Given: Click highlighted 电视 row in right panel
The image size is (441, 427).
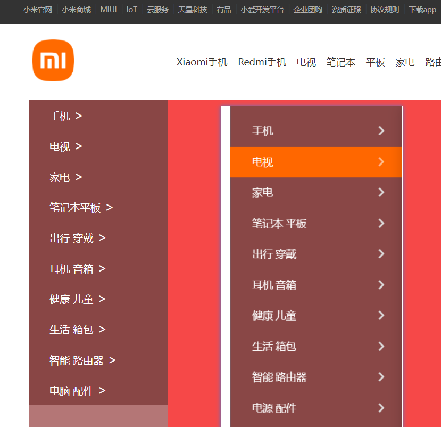Looking at the screenshot, I should (316, 162).
